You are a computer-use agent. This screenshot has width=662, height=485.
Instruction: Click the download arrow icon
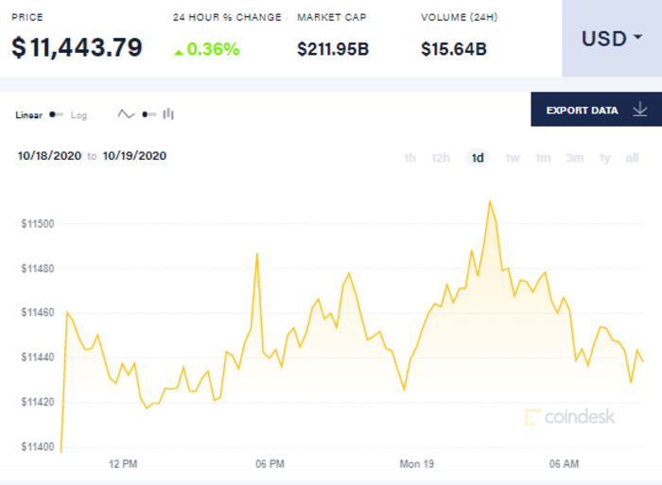tap(640, 110)
